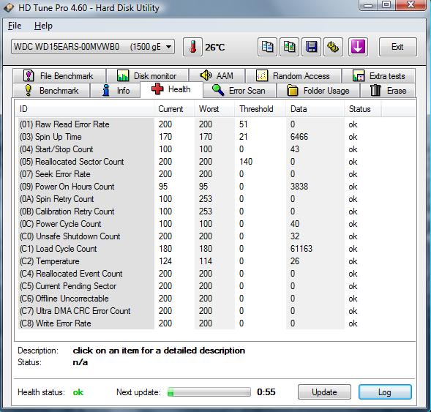Click the copy screenshot toolbar icon
The height and width of the screenshot is (412, 431).
(289, 47)
